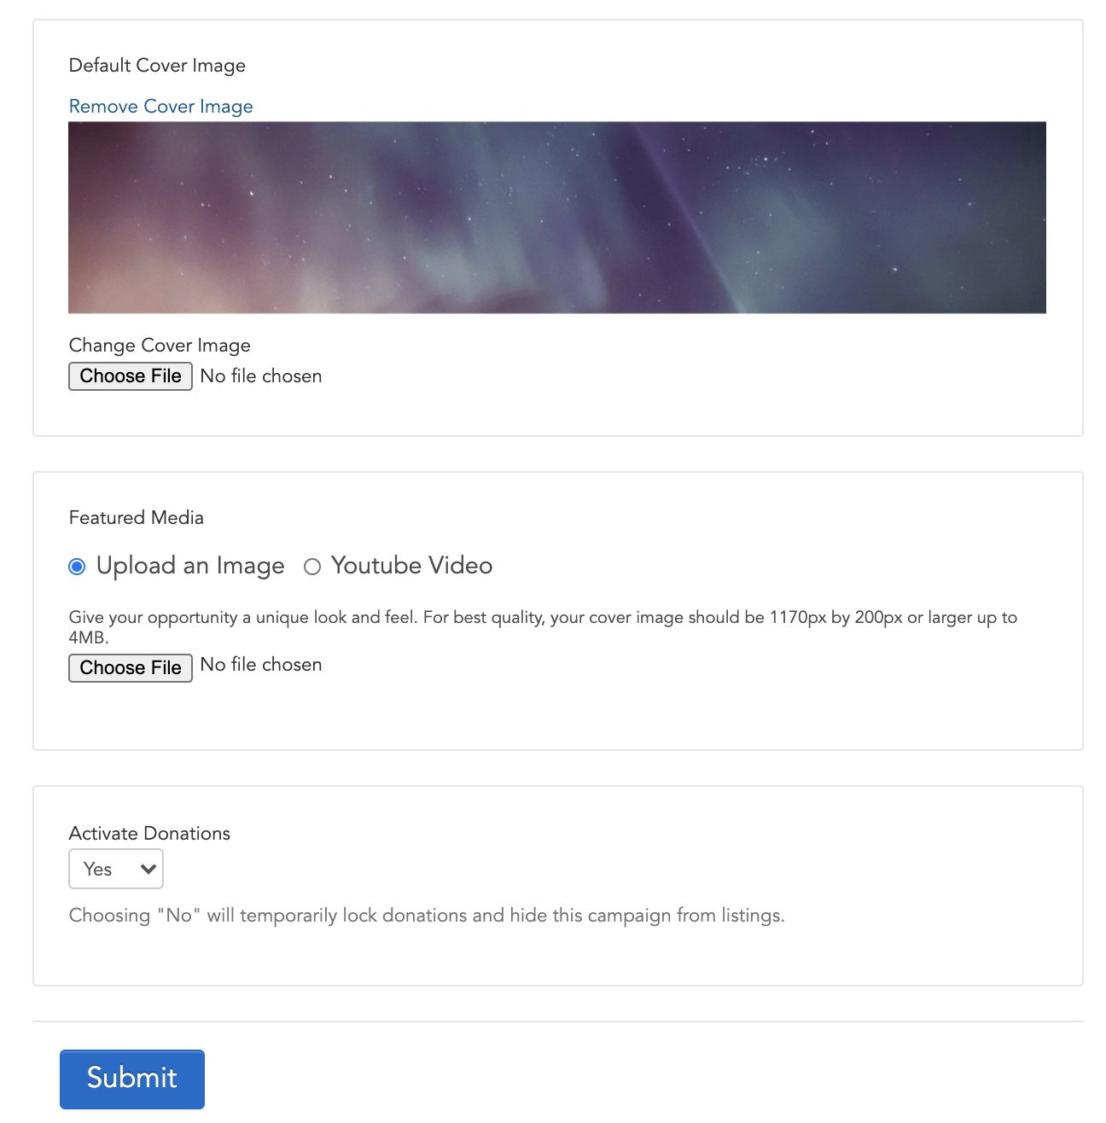The width and height of the screenshot is (1106, 1123).
Task: Click the Featured Media heading
Action: coord(137,518)
